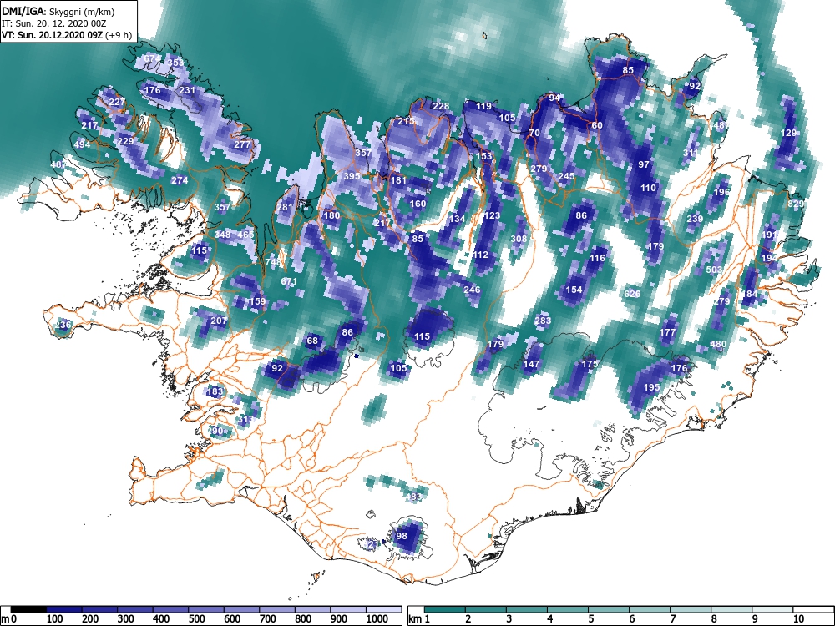Click the visibility value 353 on the map
Screen dimensions: 835x626
pos(175,63)
